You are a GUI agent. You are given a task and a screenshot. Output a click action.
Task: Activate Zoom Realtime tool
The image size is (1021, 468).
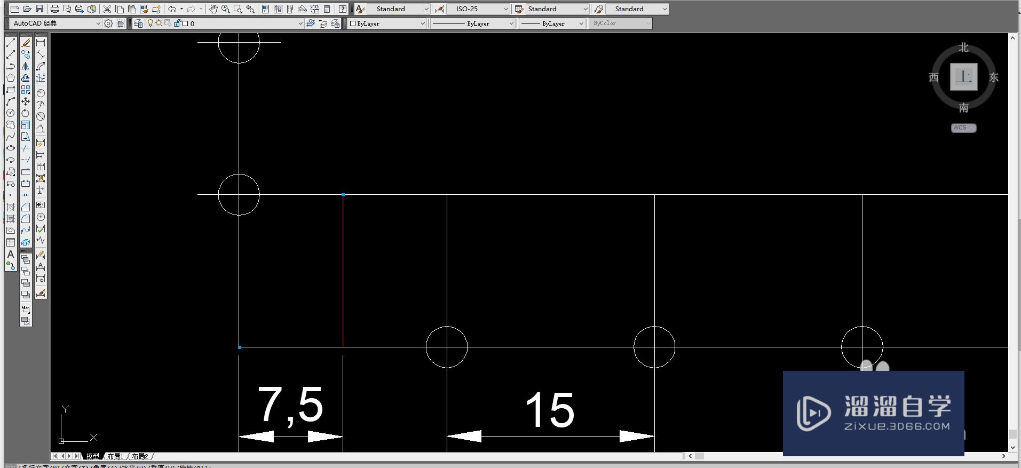[226, 9]
